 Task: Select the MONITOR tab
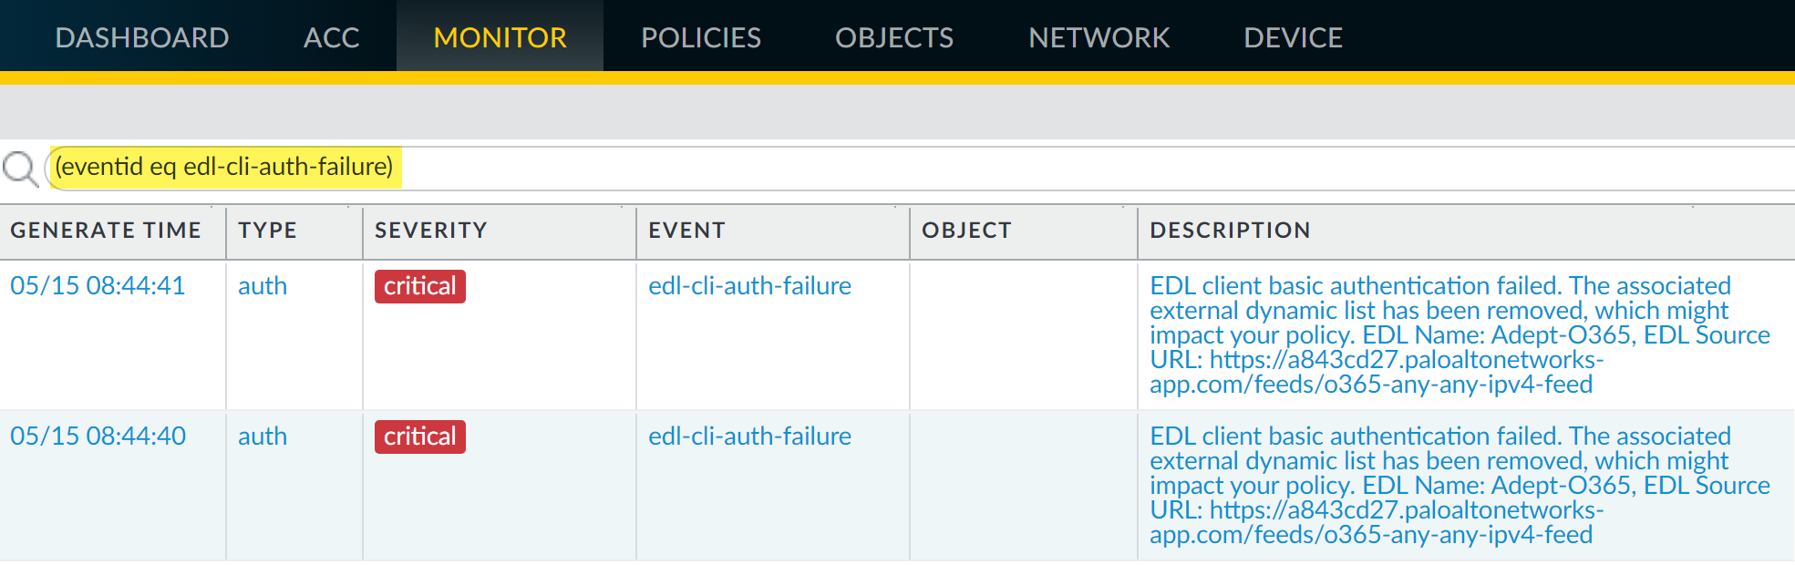500,37
